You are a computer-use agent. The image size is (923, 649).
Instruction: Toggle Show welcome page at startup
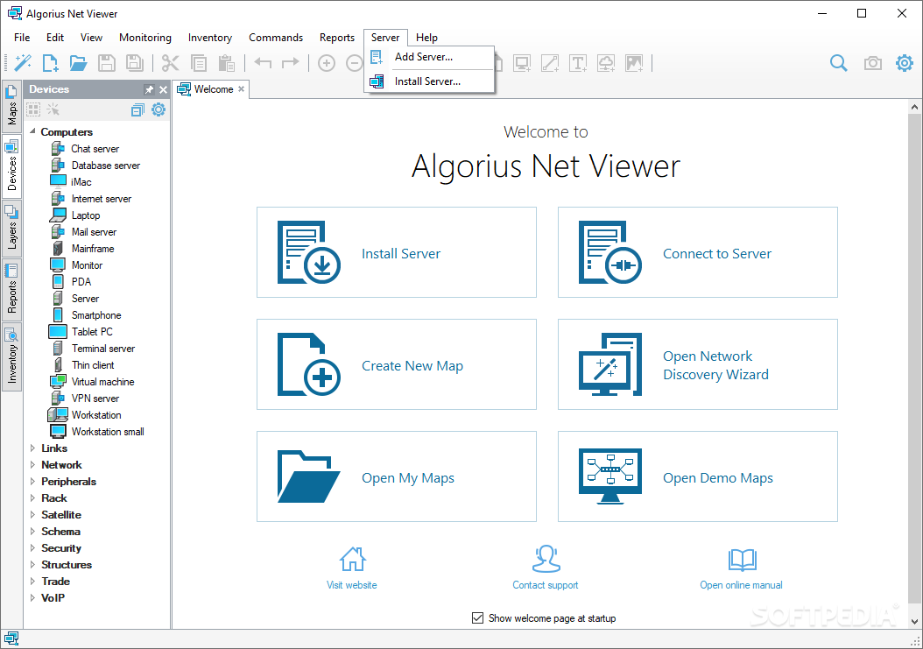(477, 617)
